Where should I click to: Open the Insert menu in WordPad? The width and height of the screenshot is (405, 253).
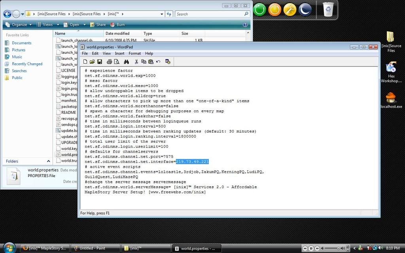point(119,53)
